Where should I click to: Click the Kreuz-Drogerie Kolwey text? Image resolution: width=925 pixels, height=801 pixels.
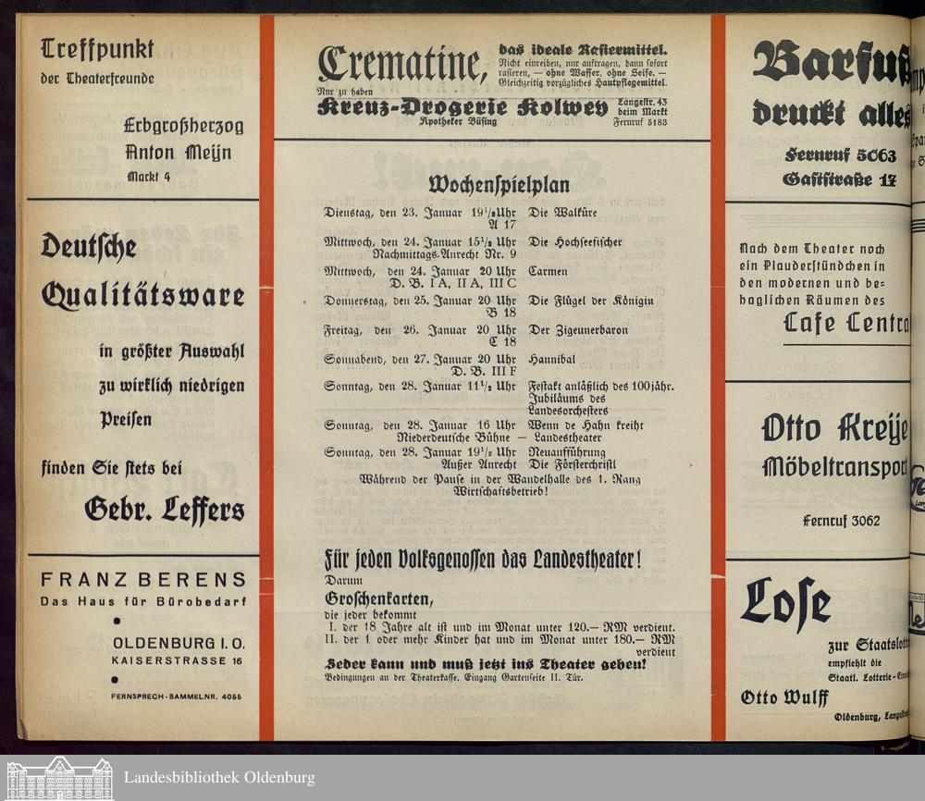462,108
